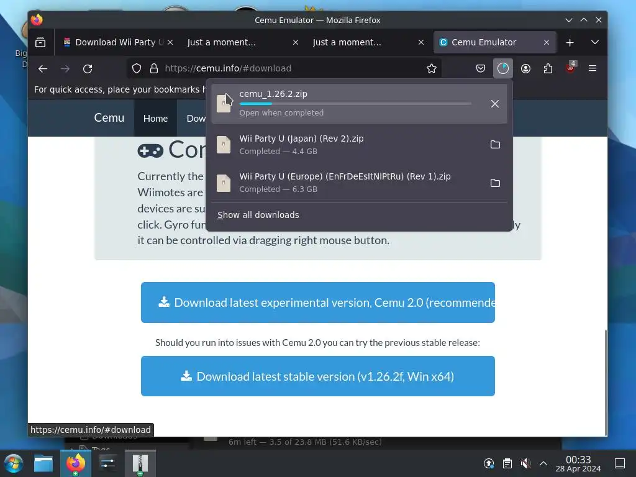Open the uBlock Origin extension icon

570,68
